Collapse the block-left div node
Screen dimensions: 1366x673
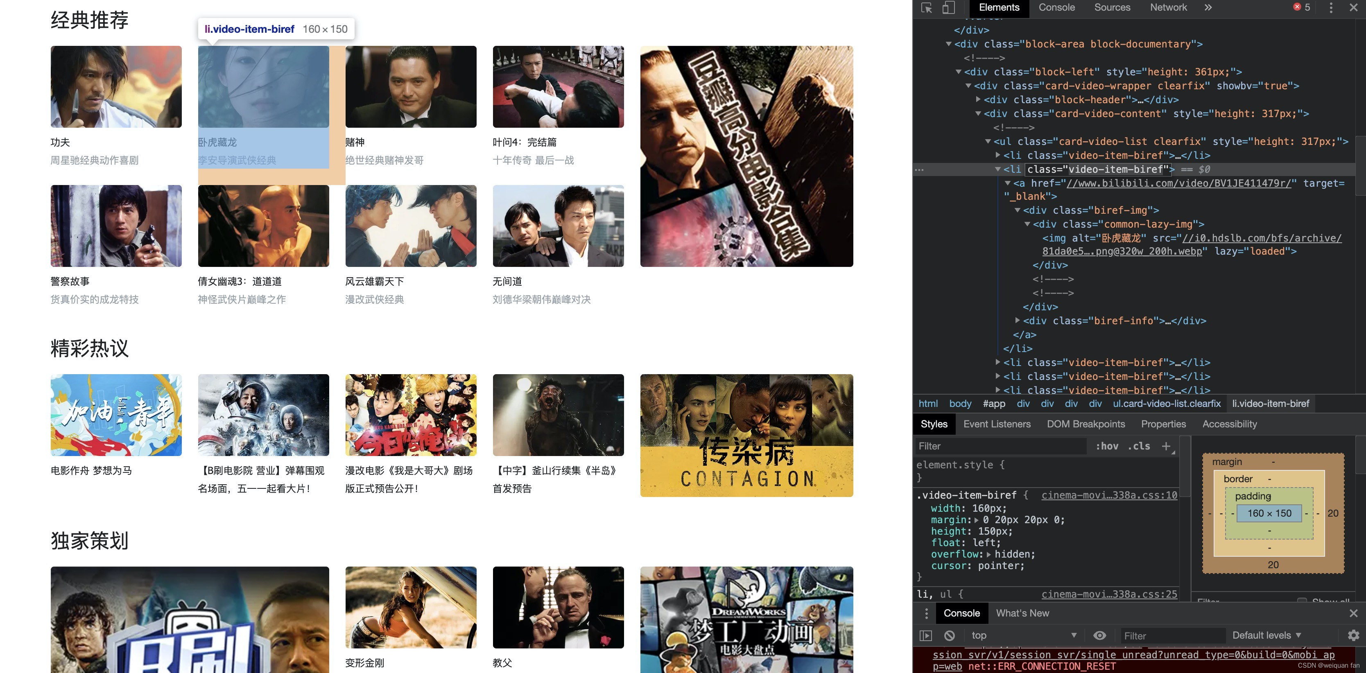tap(958, 72)
